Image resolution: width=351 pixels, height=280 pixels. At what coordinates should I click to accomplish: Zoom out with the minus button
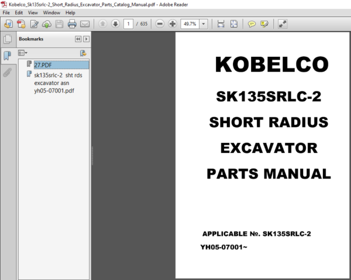tap(160, 24)
